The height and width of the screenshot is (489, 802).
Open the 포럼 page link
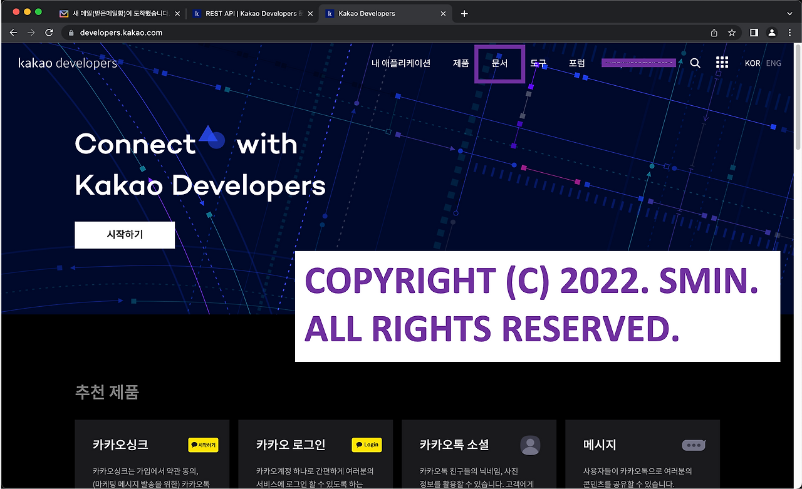click(x=577, y=63)
